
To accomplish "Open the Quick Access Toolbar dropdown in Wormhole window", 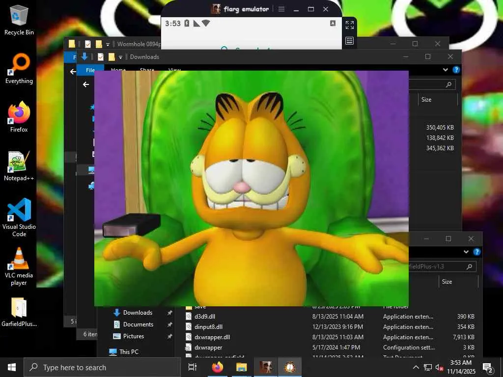I will pos(108,44).
